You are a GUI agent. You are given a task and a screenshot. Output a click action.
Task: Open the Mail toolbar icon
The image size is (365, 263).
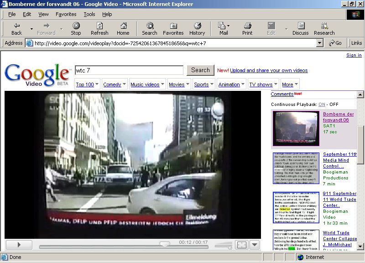click(x=224, y=29)
